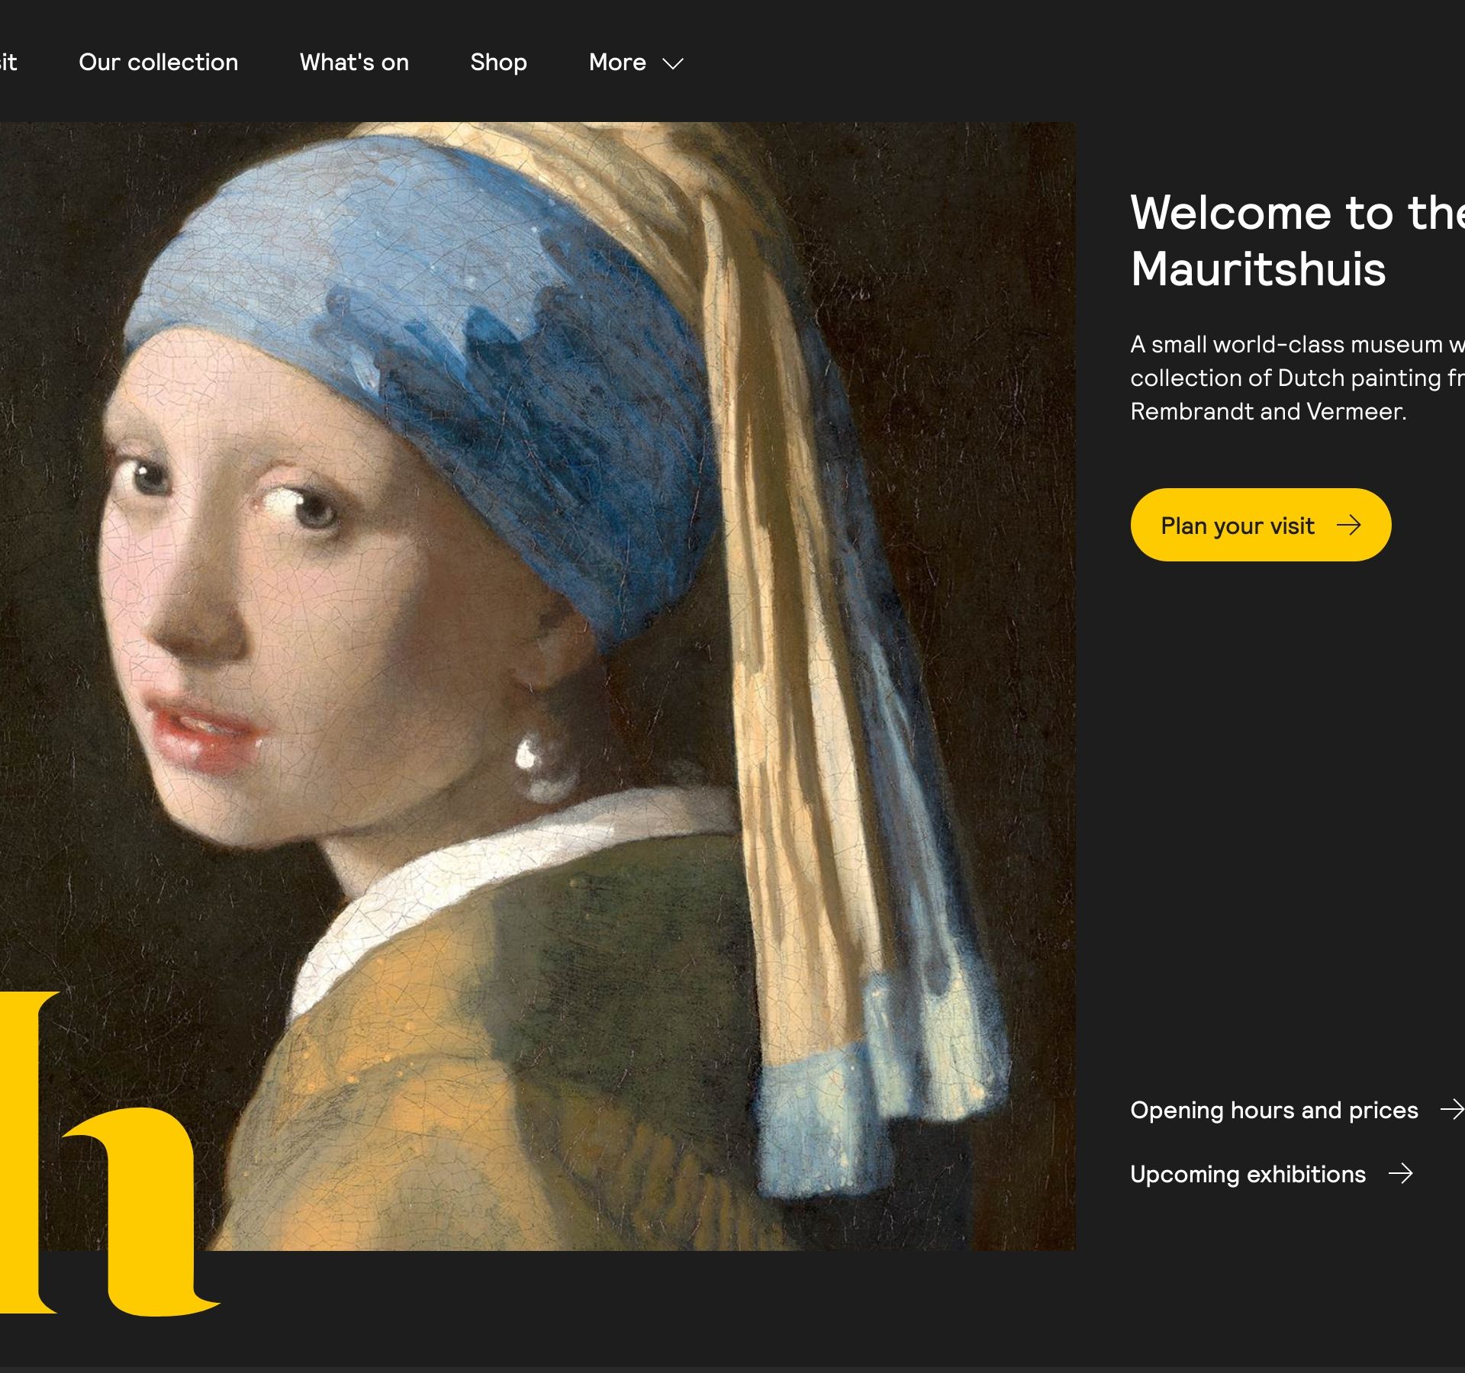The height and width of the screenshot is (1373, 1465).
Task: Click the Mauritshuis heading word
Action: (1258, 268)
